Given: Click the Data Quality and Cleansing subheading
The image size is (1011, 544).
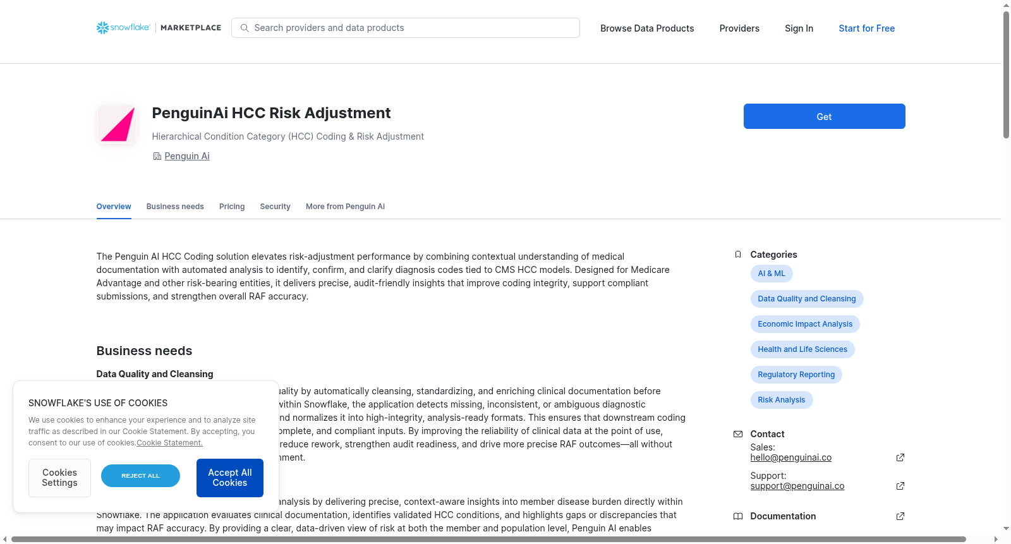Looking at the screenshot, I should [155, 374].
